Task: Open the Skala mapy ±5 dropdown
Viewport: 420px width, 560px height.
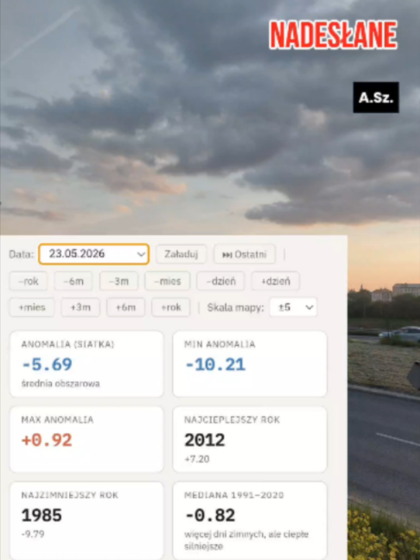Action: [x=293, y=307]
